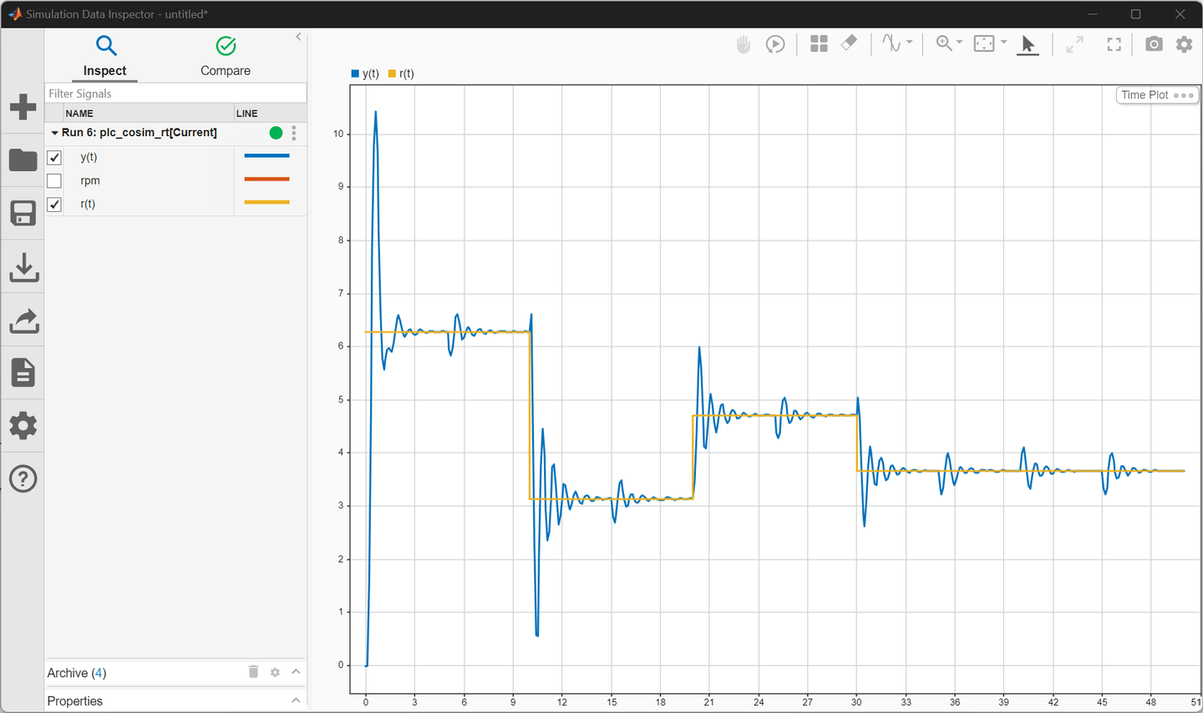Select the Pan tool in the plot toolbar
The width and height of the screenshot is (1203, 713).
[x=743, y=43]
